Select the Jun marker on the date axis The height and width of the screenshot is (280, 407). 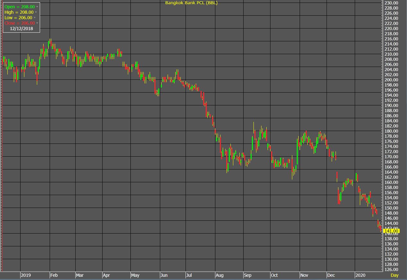point(164,275)
